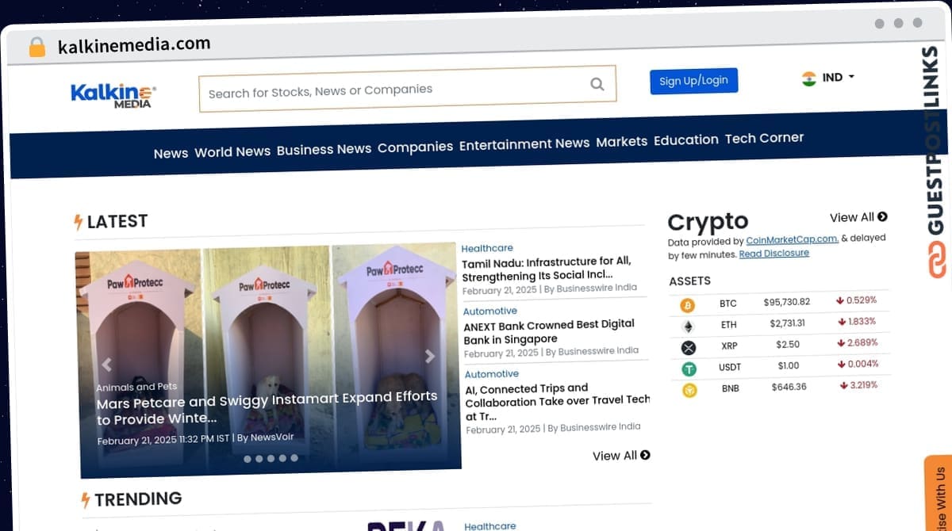Image resolution: width=952 pixels, height=531 pixels.
Task: Click the XRP coin icon
Action: click(688, 347)
